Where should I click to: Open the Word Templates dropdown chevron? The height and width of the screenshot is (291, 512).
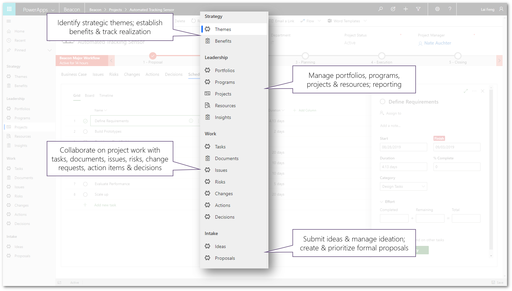coord(365,21)
